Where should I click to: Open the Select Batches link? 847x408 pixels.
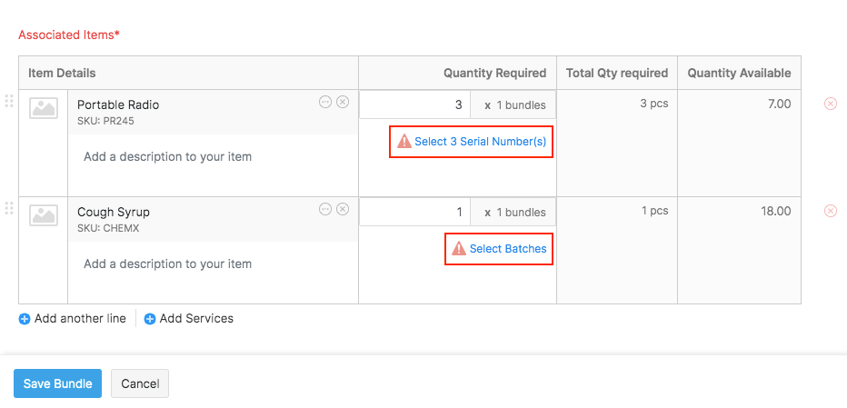(507, 249)
